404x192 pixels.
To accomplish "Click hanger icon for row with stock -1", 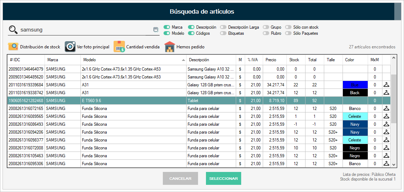I will coord(386,124).
